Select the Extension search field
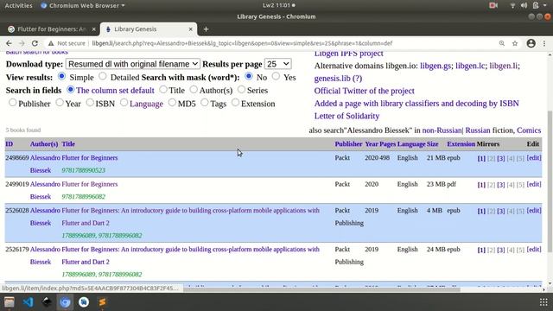The image size is (553, 311). click(x=235, y=103)
